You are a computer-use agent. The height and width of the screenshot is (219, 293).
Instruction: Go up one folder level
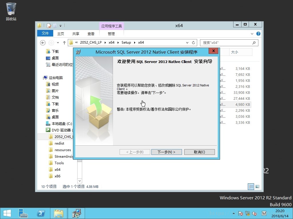[x=64, y=43]
